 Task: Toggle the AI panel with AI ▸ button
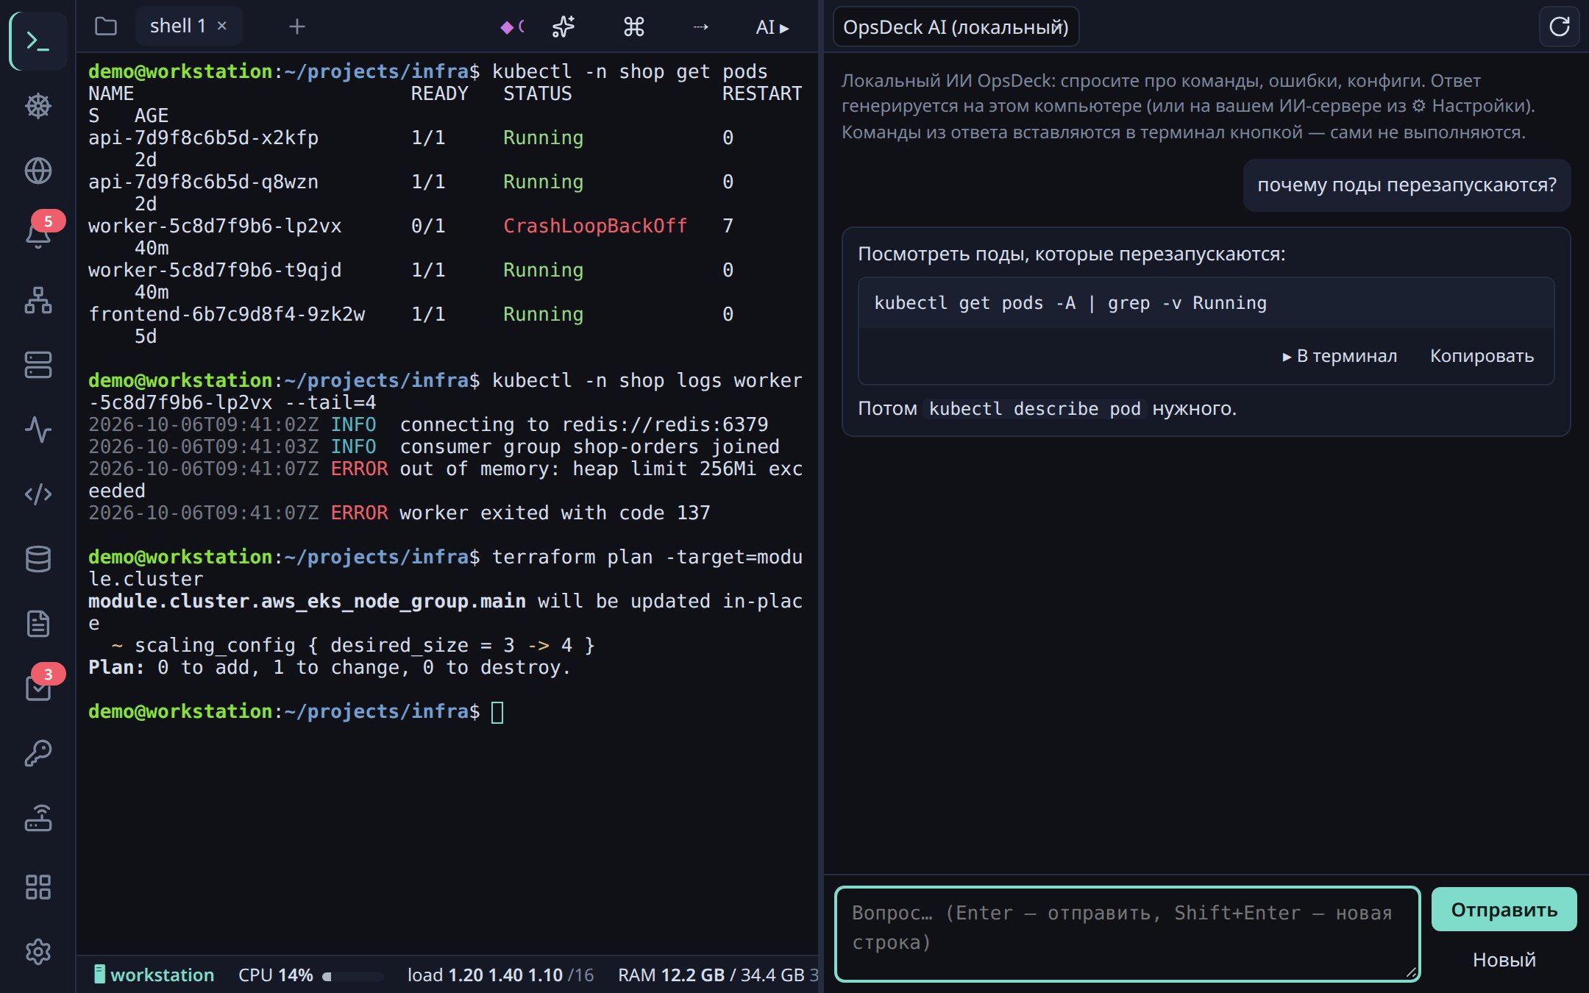coord(772,27)
